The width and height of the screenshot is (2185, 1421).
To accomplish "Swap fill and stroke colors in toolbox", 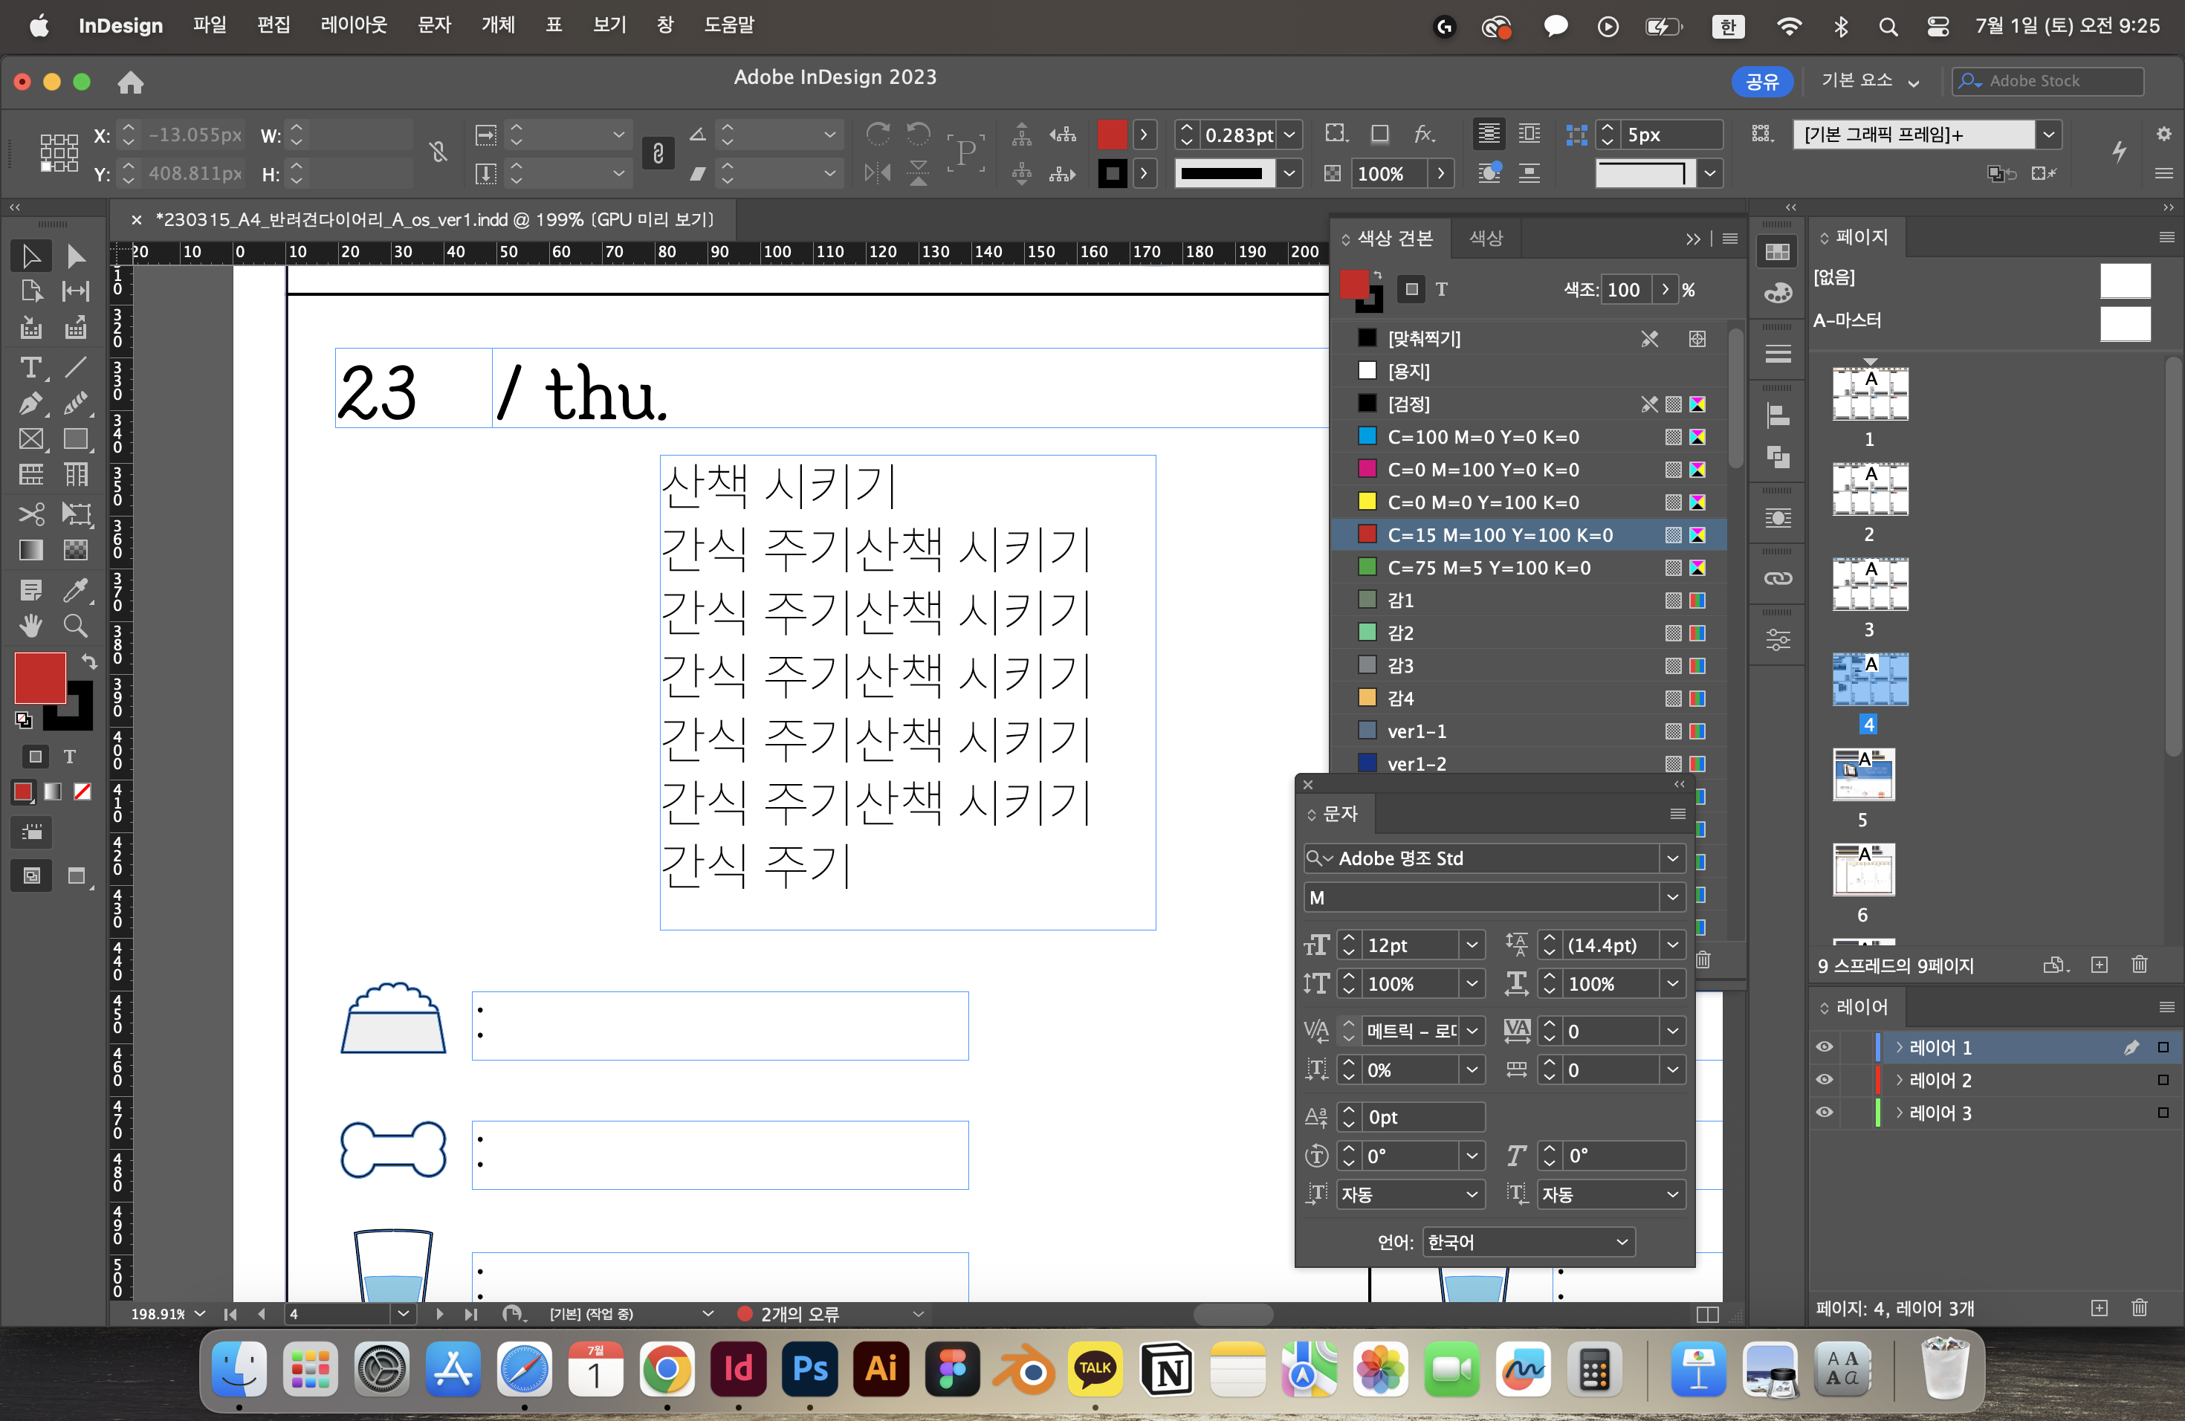I will [89, 661].
